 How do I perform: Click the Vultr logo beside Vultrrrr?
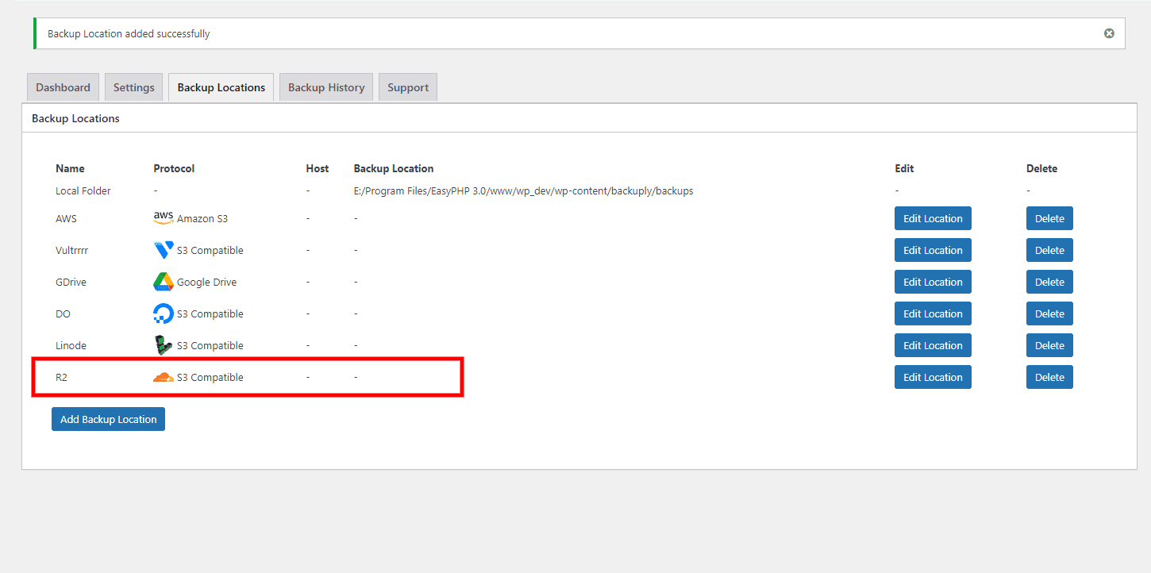163,249
